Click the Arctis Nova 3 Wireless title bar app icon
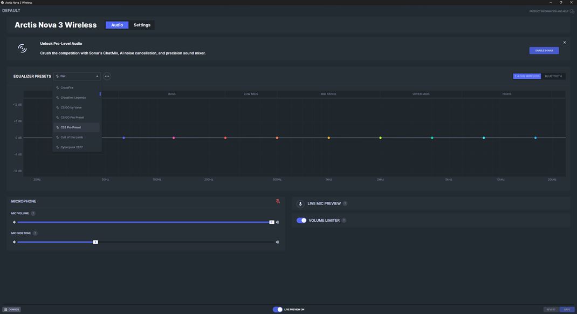This screenshot has width=577, height=314. click(x=3, y=2)
